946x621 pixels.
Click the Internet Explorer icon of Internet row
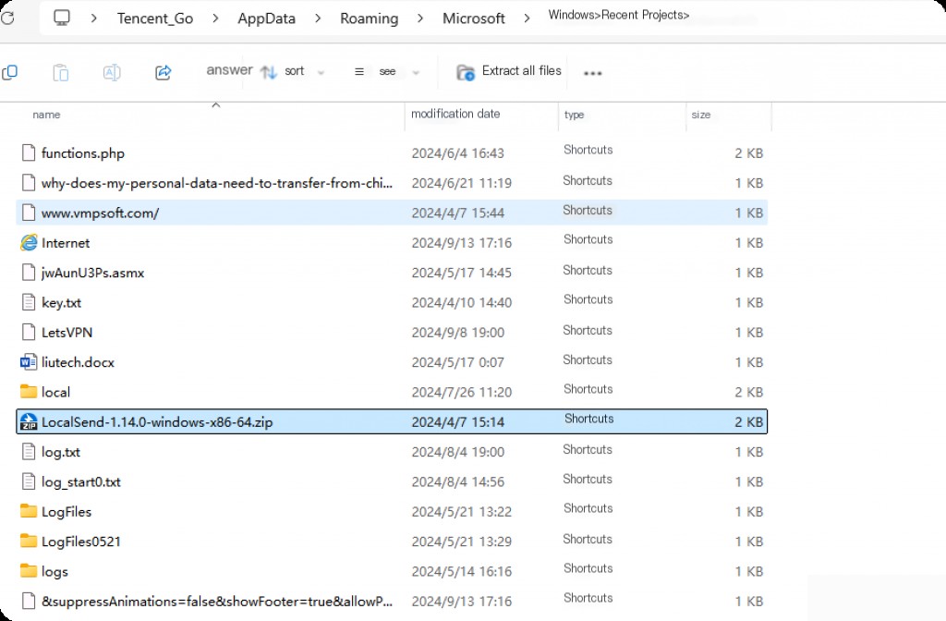29,243
